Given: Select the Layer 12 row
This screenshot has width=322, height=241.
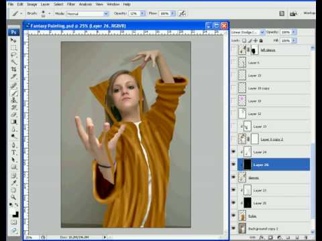Looking at the screenshot, I should point(274,114).
